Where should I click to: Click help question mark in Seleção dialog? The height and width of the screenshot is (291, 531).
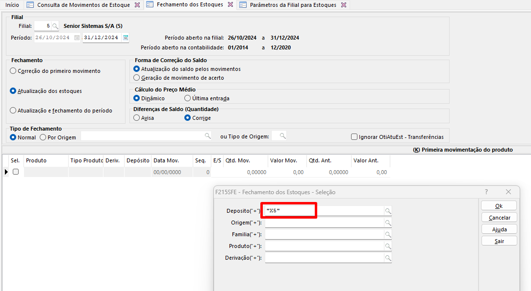(x=486, y=192)
